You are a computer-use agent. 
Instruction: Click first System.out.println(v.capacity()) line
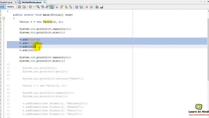(x=45, y=29)
